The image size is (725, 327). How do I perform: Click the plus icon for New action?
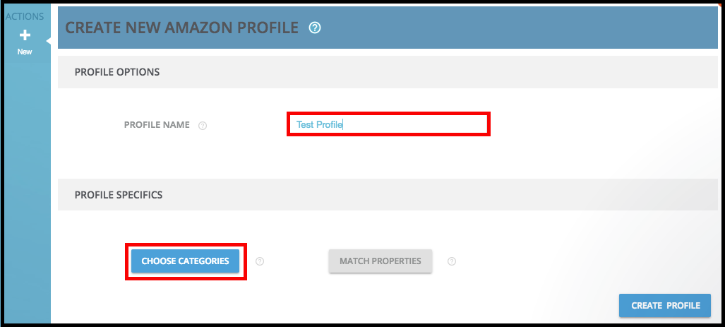click(x=25, y=35)
